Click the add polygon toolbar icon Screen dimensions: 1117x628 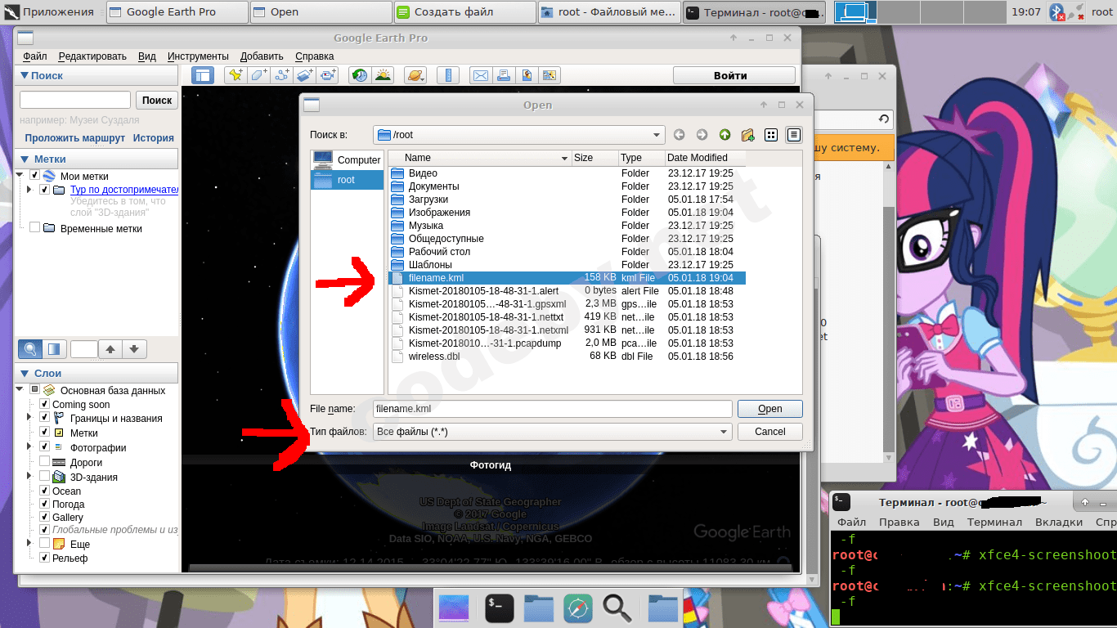pos(259,75)
